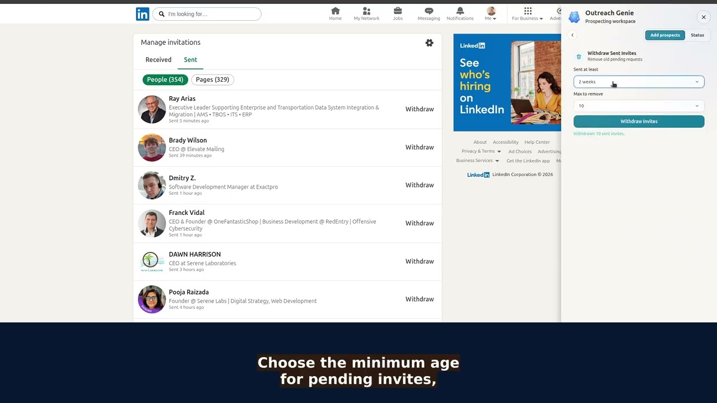Click Outreach Genie blue mascot logo

point(574,17)
